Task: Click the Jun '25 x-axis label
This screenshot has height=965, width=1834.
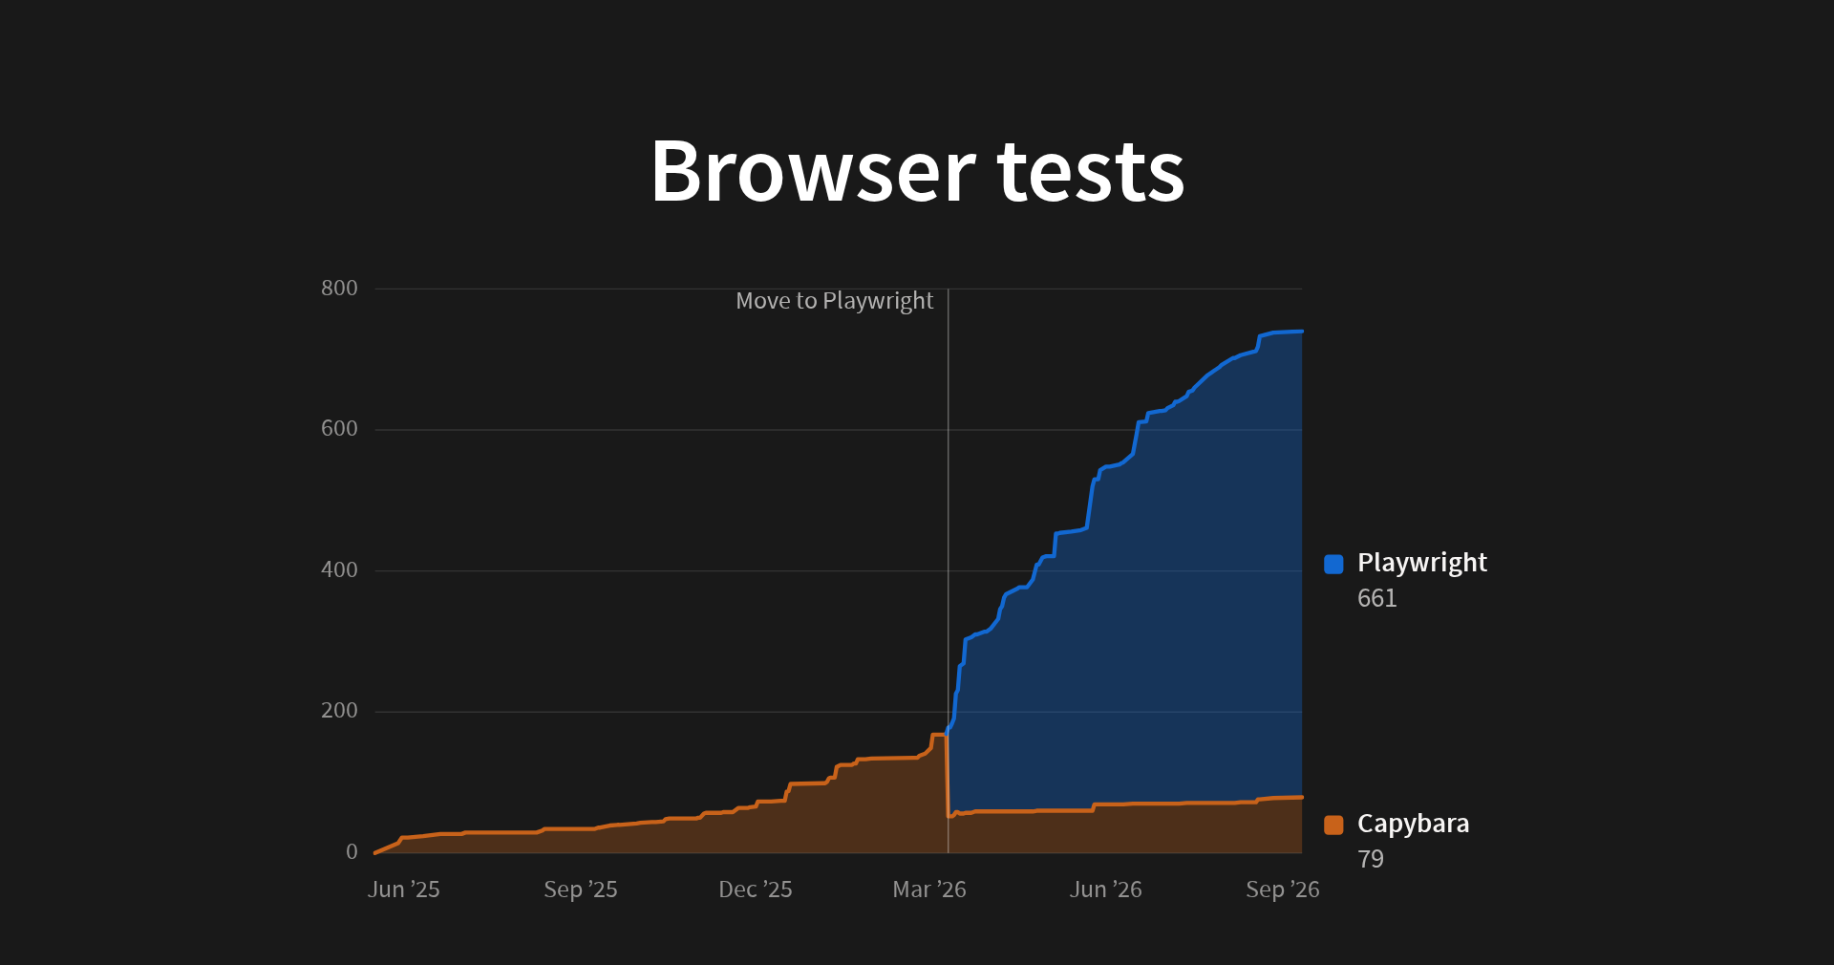Action: pos(403,890)
